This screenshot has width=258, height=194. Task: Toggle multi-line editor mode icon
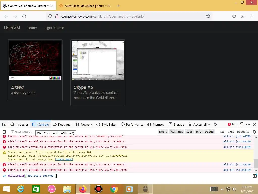click(x=255, y=176)
